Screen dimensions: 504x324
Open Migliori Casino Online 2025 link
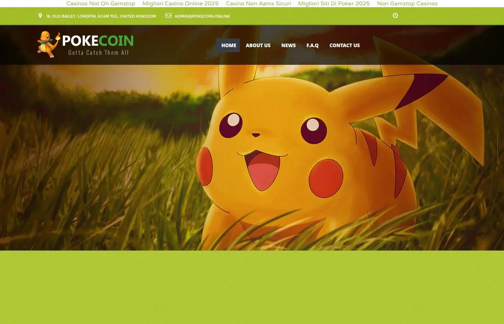click(x=180, y=4)
